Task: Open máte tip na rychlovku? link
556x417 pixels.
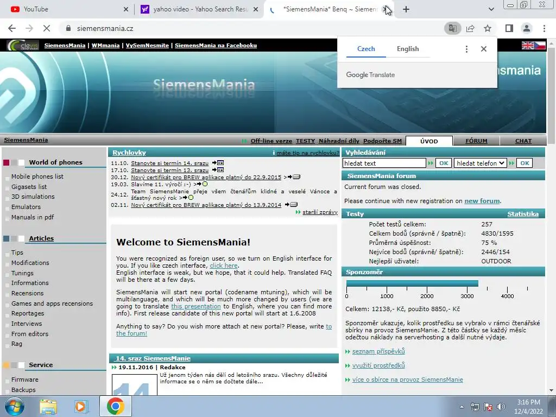Action: [x=307, y=153]
